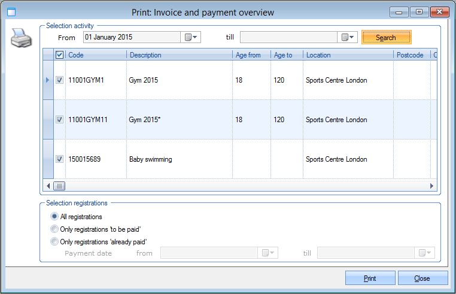Sort by Code column header
The width and height of the screenshot is (456, 294).
click(x=96, y=55)
